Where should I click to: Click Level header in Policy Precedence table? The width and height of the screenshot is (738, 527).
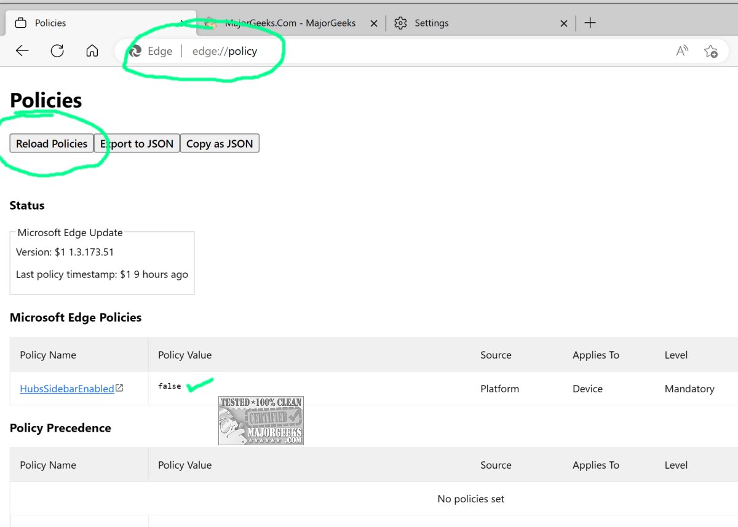tap(676, 465)
